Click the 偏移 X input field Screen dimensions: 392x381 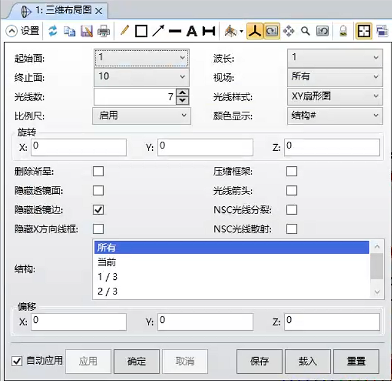79,322
